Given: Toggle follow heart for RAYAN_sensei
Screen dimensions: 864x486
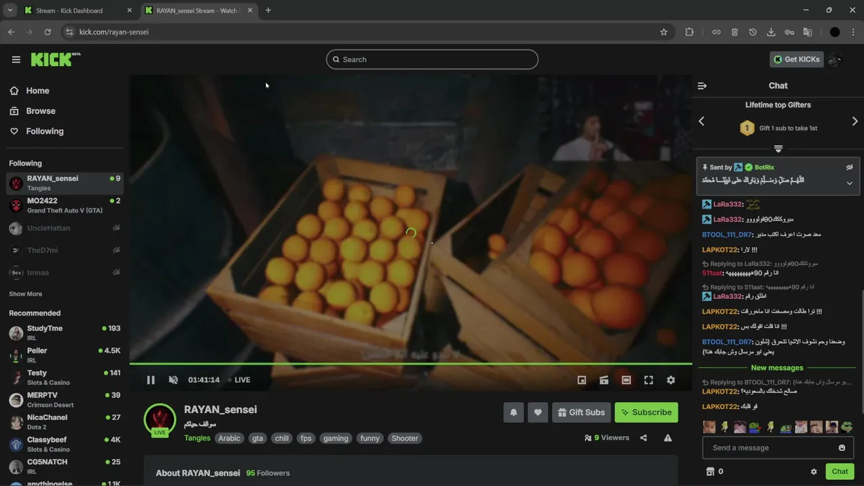Looking at the screenshot, I should [x=537, y=412].
